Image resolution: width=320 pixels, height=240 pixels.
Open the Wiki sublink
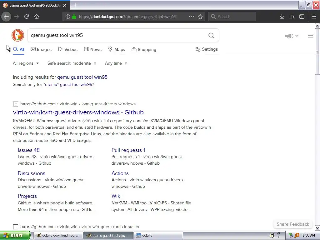pos(117,196)
